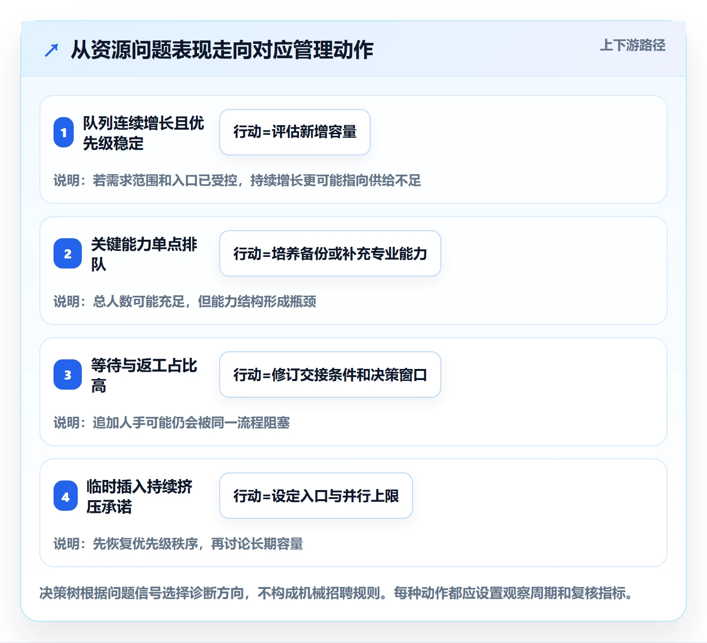This screenshot has width=707, height=643.
Task: Click the note 追加人手可能仍会被同一流程阻塞
Action: pyautogui.click(x=172, y=422)
